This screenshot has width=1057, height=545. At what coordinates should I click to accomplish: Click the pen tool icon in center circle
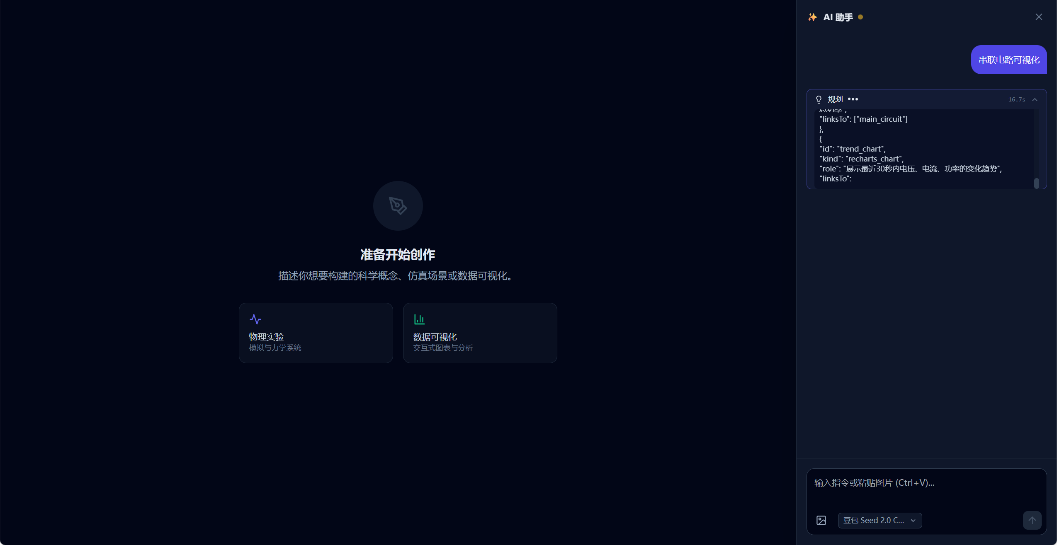[398, 206]
